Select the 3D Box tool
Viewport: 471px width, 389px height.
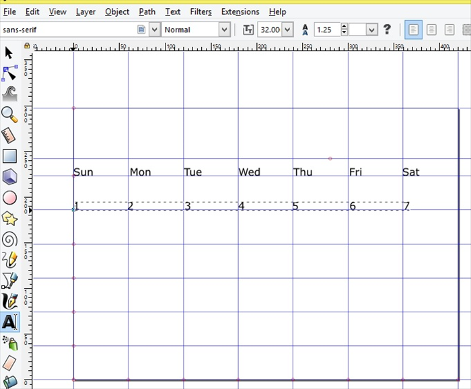coord(9,176)
